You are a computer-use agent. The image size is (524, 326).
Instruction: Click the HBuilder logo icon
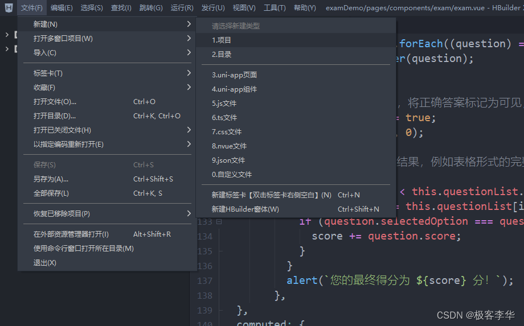9,7
